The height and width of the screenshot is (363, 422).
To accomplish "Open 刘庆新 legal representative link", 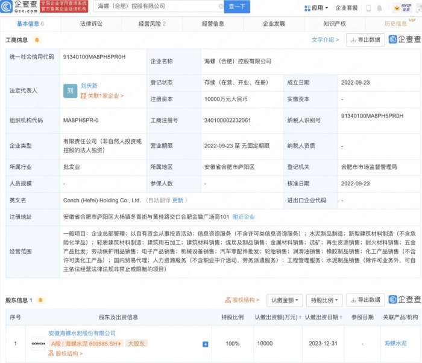I will 89,86.
